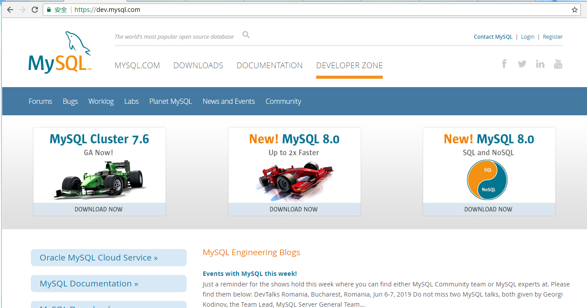Bookmark page with the star icon

coord(575,10)
